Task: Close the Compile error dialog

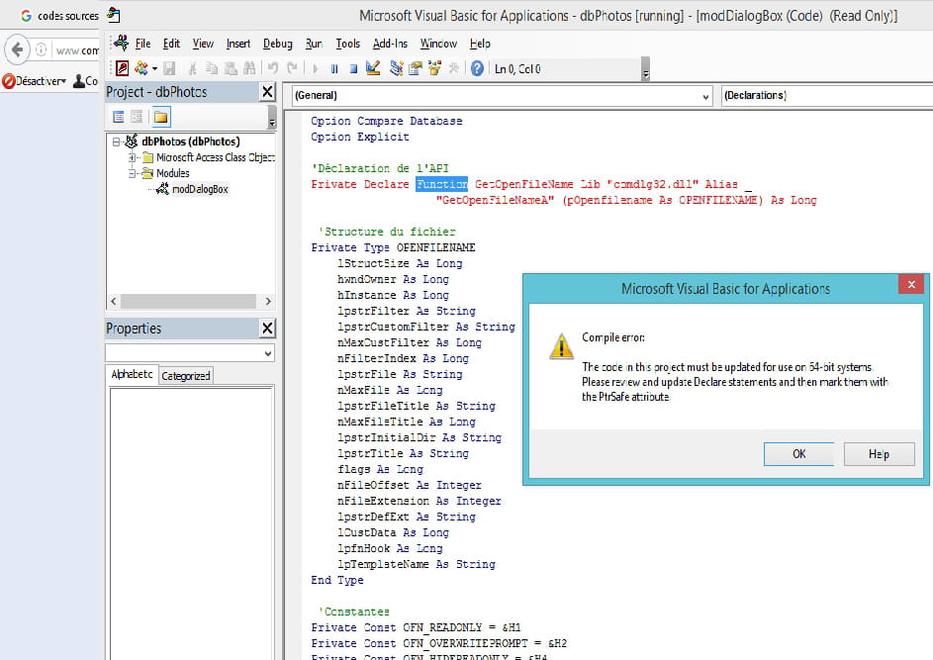Action: click(x=911, y=284)
